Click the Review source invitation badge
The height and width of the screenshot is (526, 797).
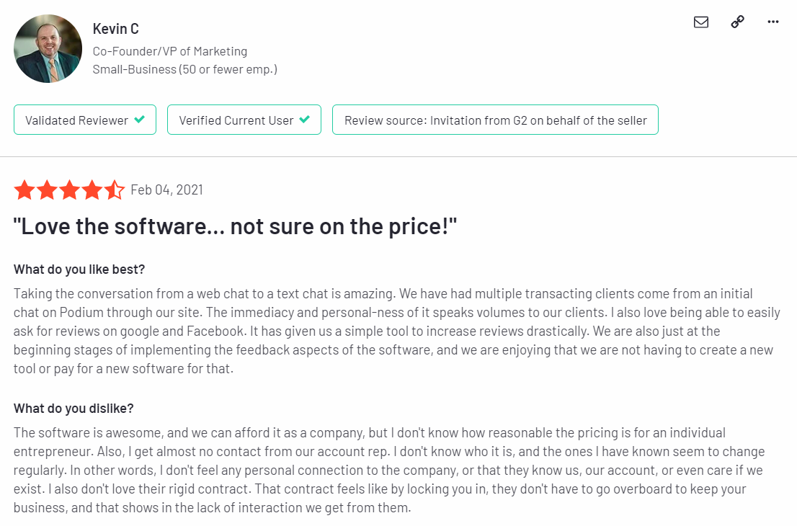click(x=495, y=120)
